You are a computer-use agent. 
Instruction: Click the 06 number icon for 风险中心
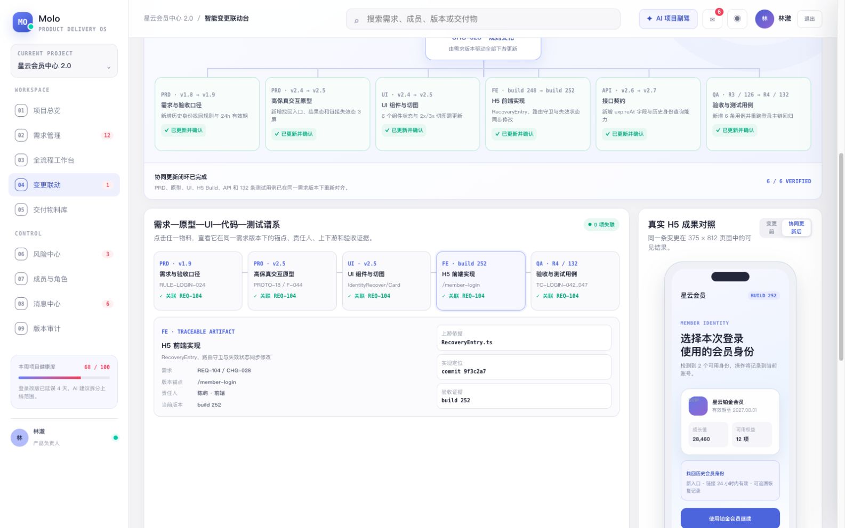tap(21, 254)
